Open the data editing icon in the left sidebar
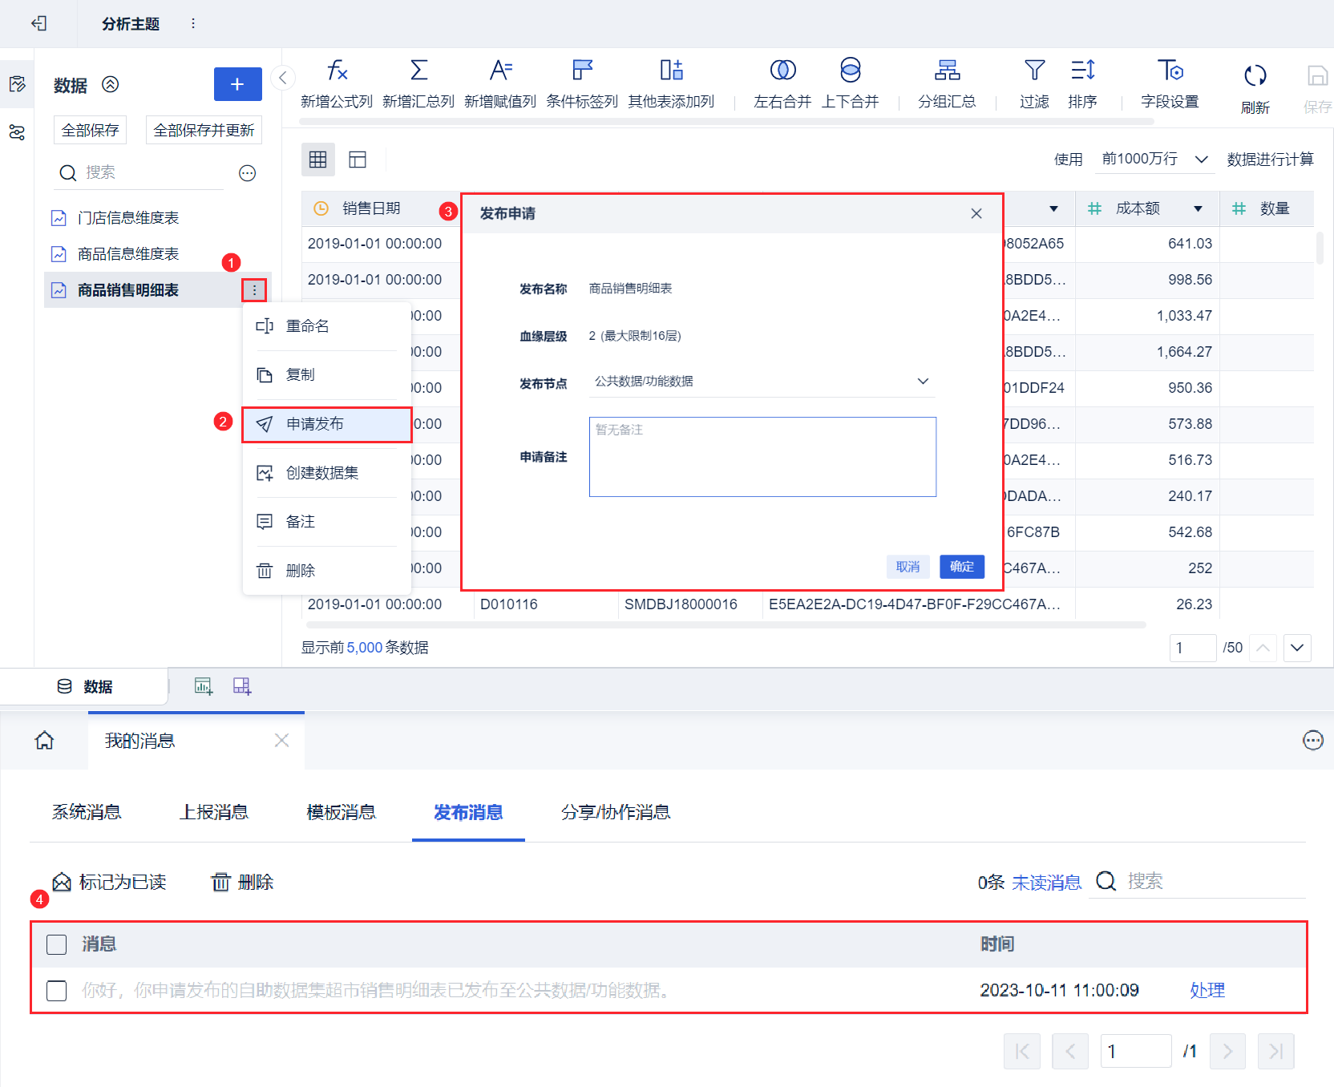This screenshot has height=1087, width=1334. click(17, 84)
